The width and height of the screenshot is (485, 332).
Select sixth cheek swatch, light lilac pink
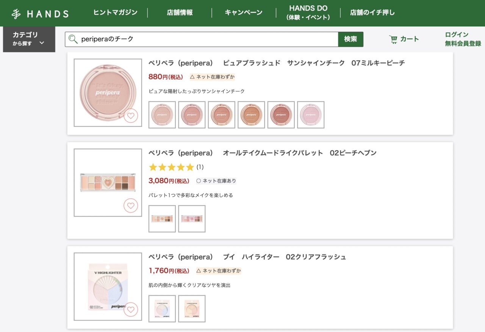[x=311, y=115]
